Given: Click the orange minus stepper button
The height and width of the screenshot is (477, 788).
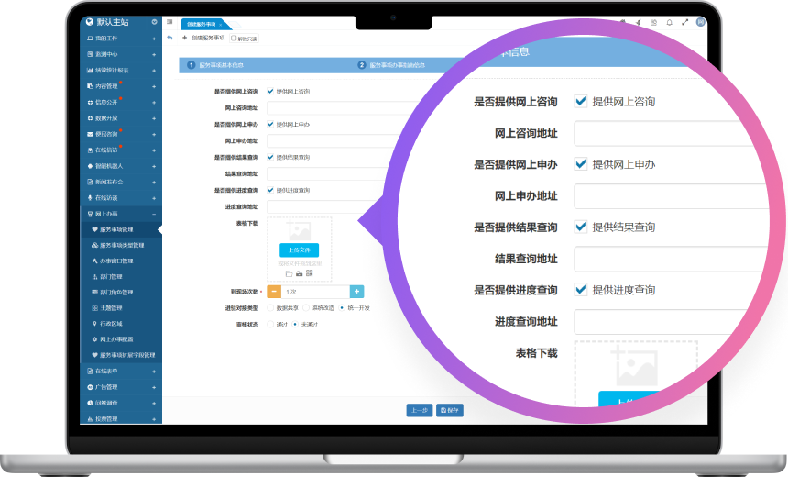Looking at the screenshot, I should 275,291.
